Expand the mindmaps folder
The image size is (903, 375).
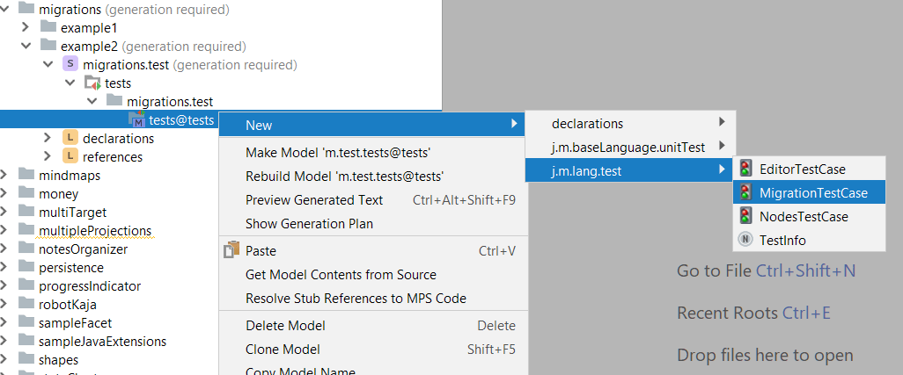5,176
